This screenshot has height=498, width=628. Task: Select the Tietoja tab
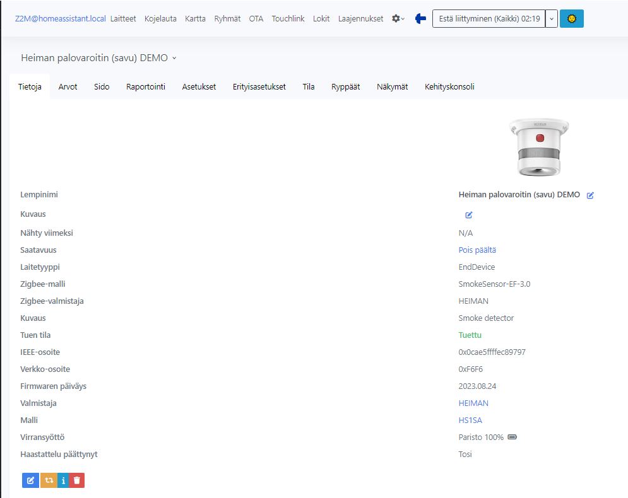click(x=30, y=86)
